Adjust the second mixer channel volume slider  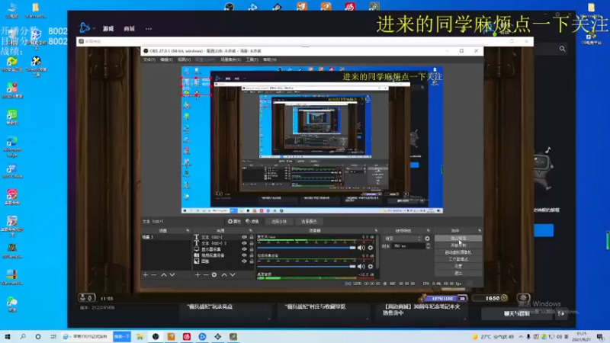[x=307, y=266]
